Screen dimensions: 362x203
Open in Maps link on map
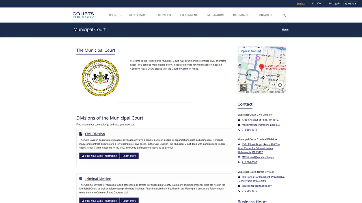(251, 51)
